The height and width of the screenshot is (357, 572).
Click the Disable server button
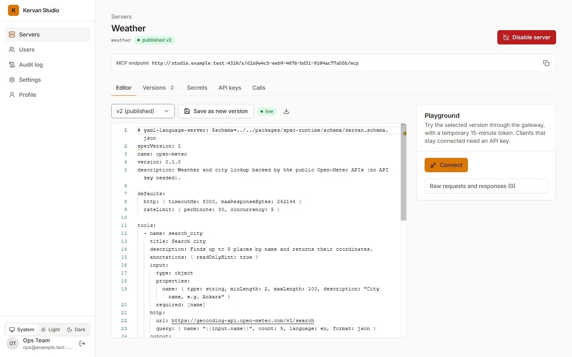526,37
